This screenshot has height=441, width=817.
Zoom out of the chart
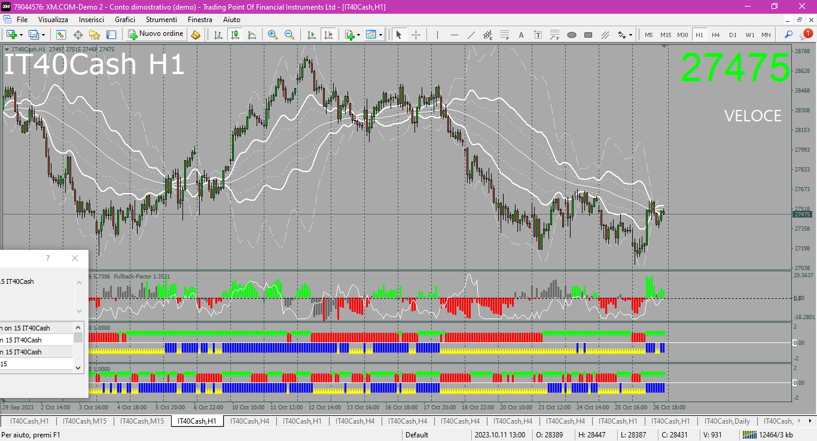tap(289, 35)
